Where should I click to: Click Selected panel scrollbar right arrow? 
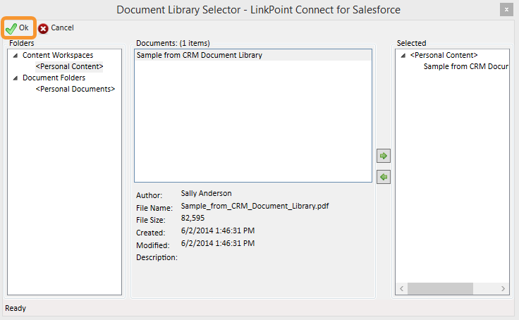pos(503,288)
